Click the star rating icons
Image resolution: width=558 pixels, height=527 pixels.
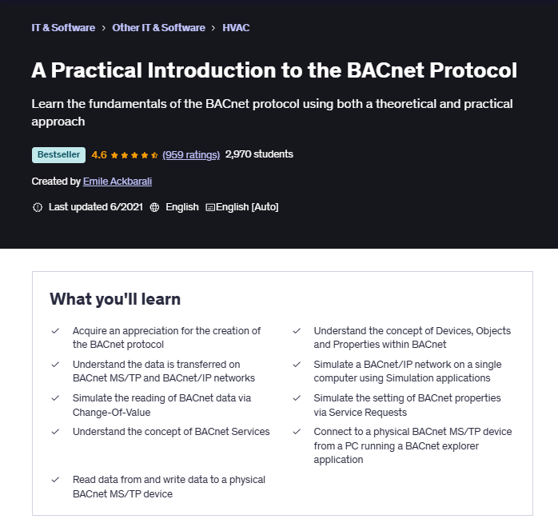[x=134, y=155]
